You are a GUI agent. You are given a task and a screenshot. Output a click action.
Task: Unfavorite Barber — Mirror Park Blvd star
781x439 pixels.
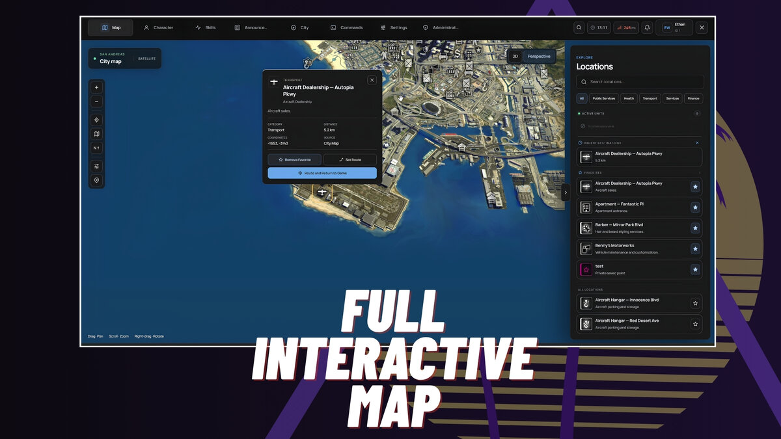point(695,228)
